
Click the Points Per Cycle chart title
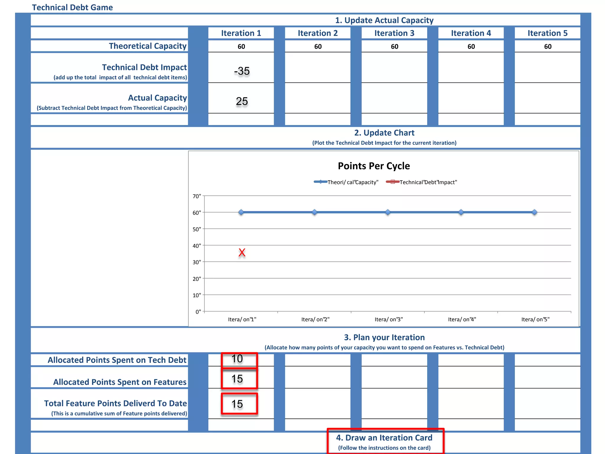[374, 166]
